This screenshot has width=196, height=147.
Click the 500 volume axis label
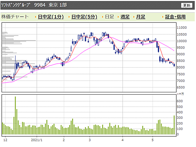(180, 107)
